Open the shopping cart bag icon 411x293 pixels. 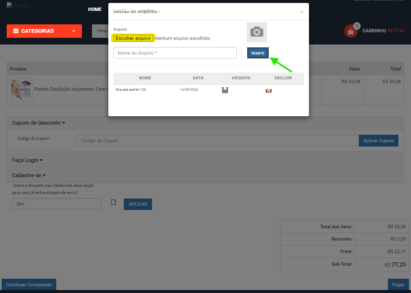[x=351, y=31]
